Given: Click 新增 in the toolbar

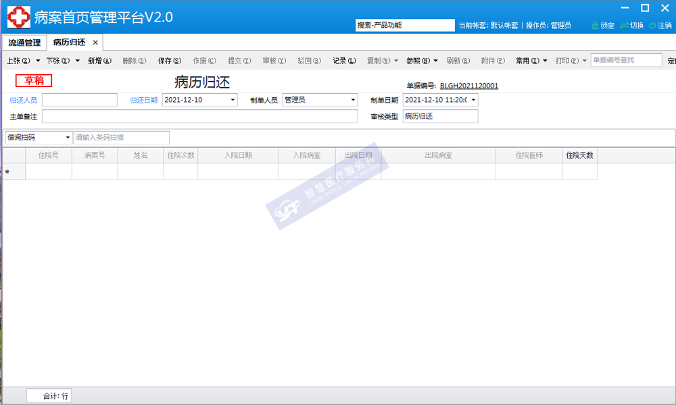Looking at the screenshot, I should point(99,61).
